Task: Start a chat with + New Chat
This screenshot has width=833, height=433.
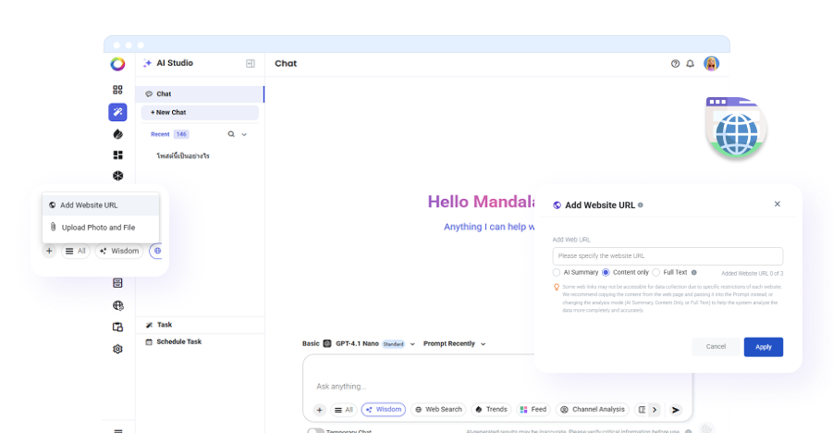Action: pyautogui.click(x=200, y=112)
